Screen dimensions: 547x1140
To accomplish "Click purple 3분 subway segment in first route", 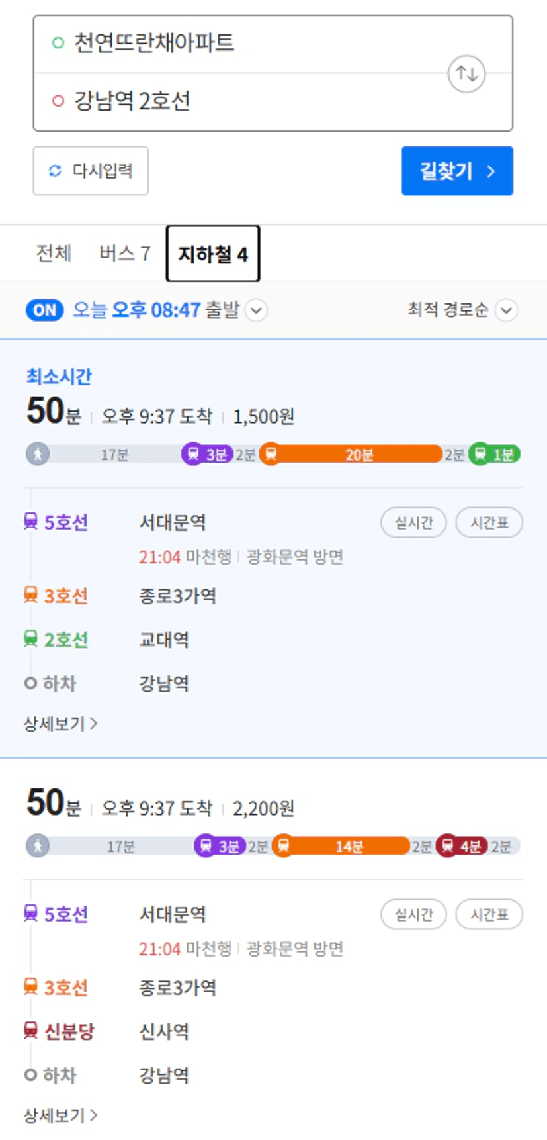I will click(206, 454).
